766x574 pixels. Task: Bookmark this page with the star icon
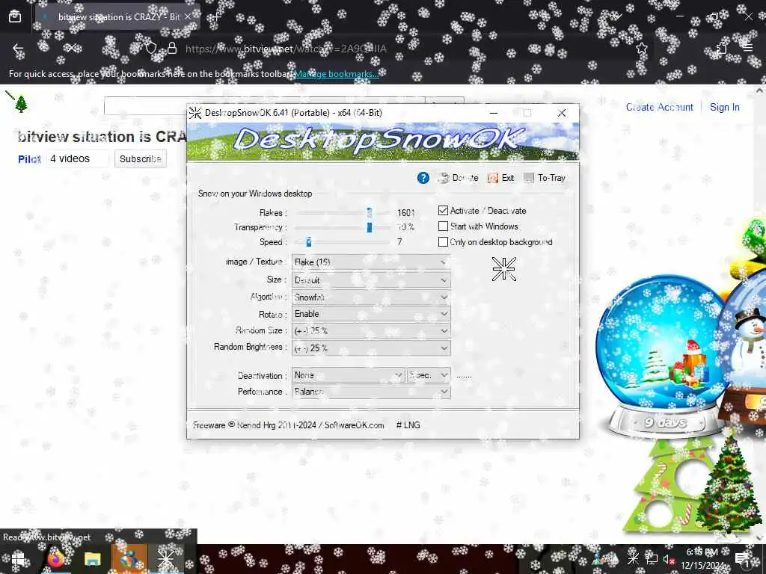pyautogui.click(x=641, y=49)
